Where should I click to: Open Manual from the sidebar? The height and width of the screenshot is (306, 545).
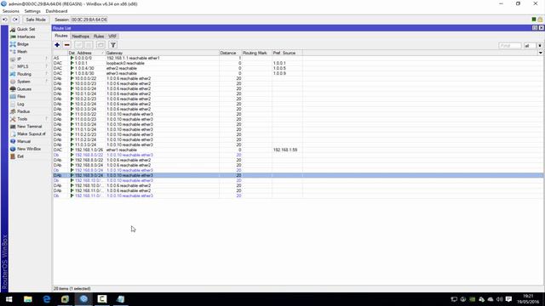coord(24,142)
